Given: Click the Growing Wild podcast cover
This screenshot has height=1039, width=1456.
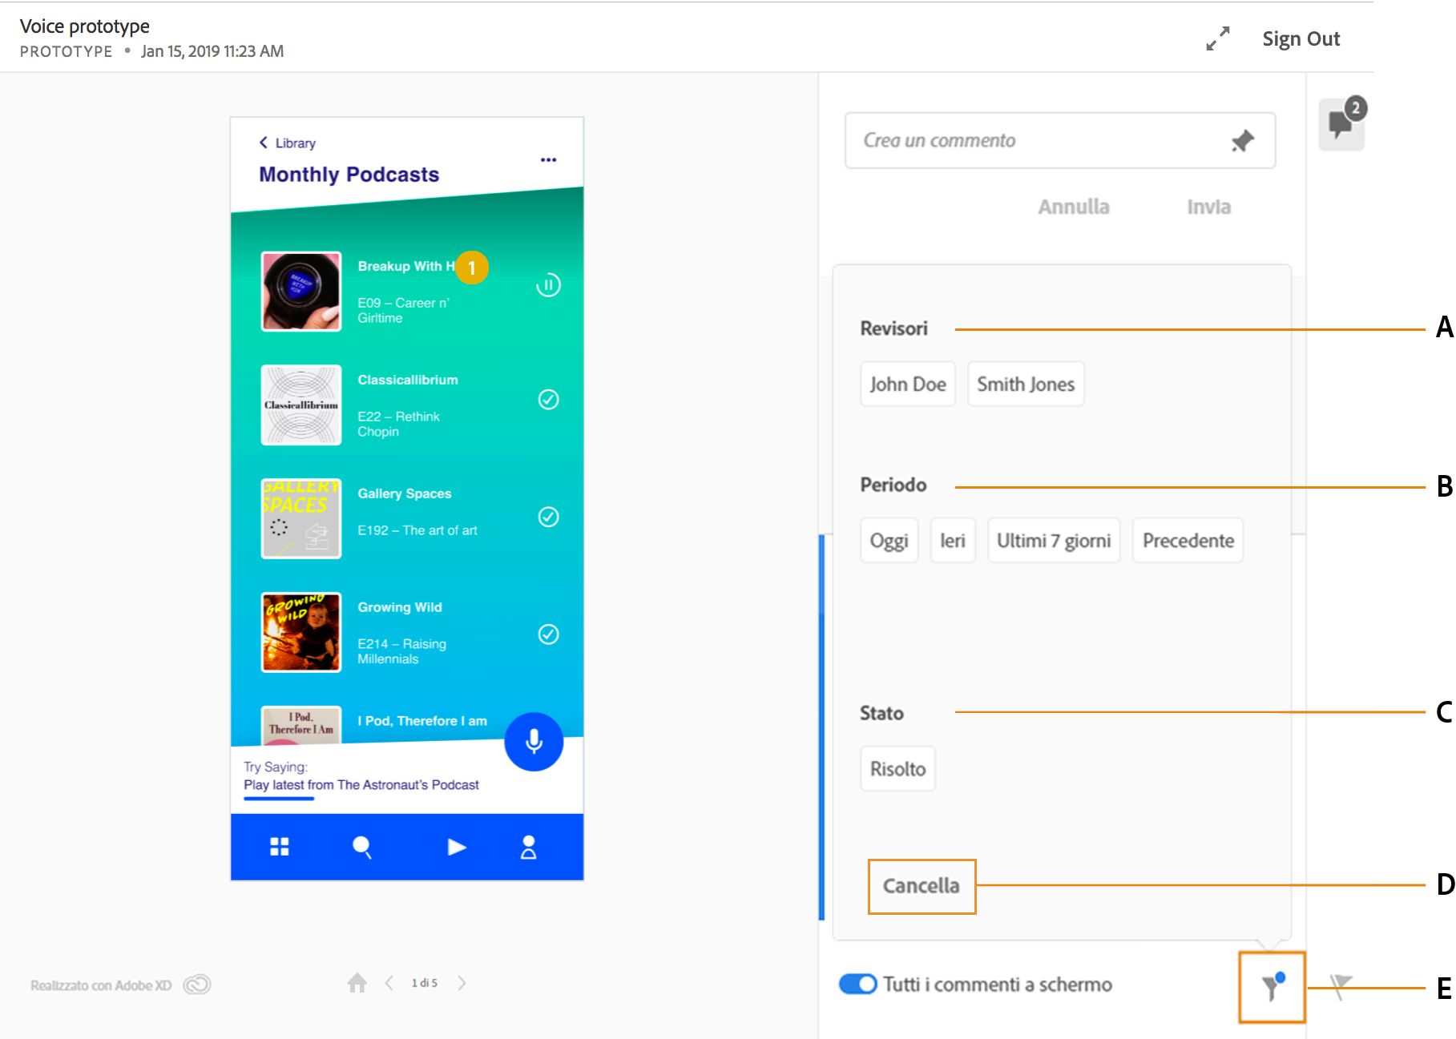Looking at the screenshot, I should 301,633.
